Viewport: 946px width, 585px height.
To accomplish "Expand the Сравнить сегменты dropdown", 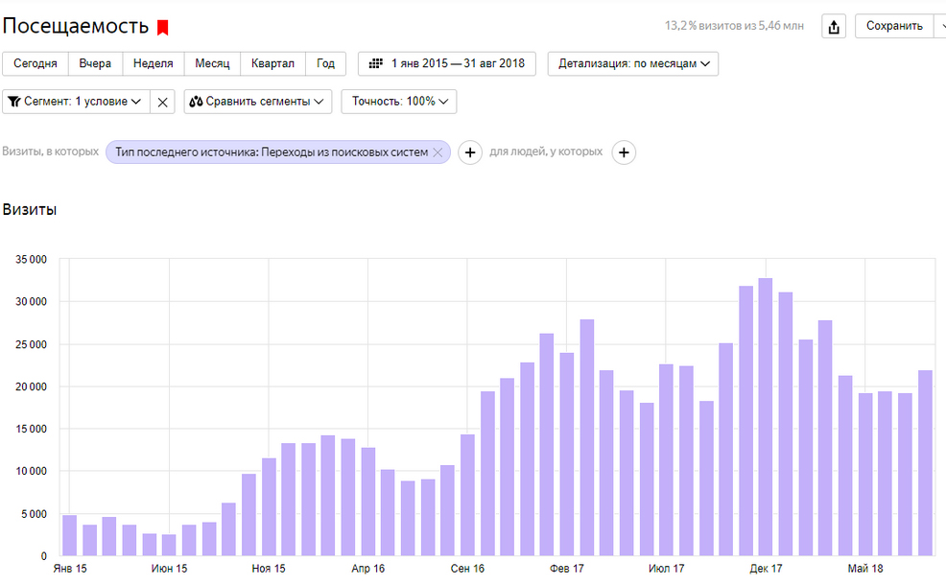I will tap(258, 102).
